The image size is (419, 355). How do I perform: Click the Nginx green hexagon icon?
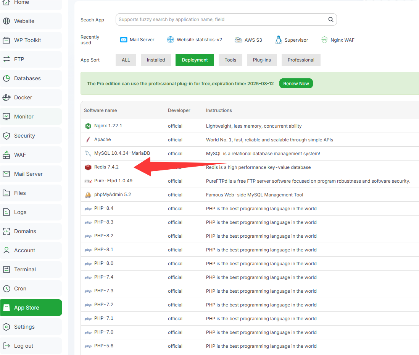(x=88, y=126)
